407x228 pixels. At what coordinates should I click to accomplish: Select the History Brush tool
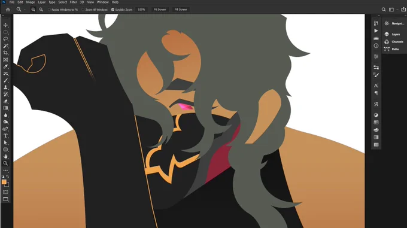click(5, 94)
